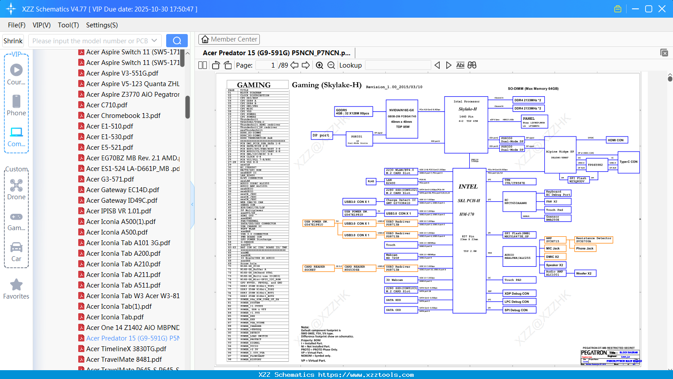Click the xzztools.com link in status bar
Viewport: 673px width, 379px height.
click(x=366, y=375)
